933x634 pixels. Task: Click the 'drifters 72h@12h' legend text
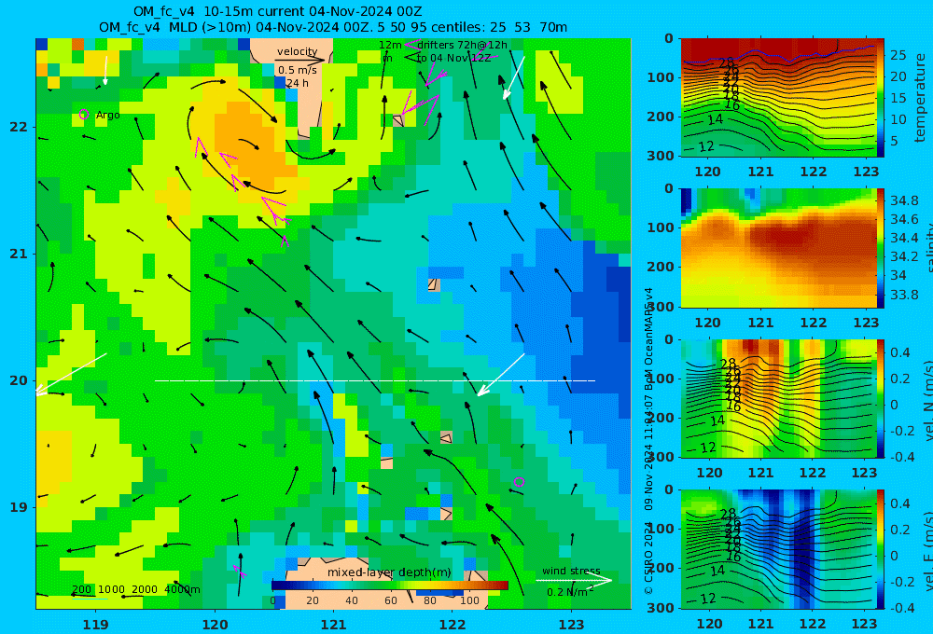pos(463,45)
